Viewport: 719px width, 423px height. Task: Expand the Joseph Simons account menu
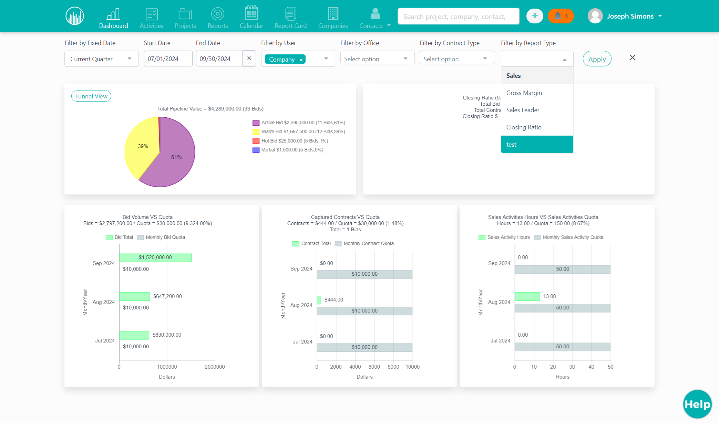click(635, 16)
